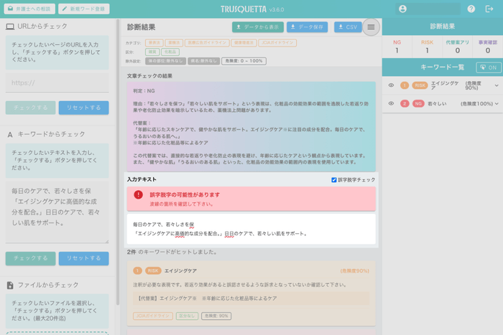Open 新規ワード登録 from the top bar
This screenshot has height=335, width=503.
[83, 9]
